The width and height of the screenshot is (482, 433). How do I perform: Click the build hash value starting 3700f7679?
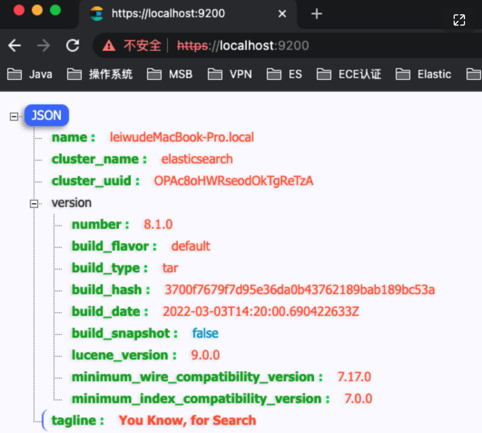tap(300, 290)
